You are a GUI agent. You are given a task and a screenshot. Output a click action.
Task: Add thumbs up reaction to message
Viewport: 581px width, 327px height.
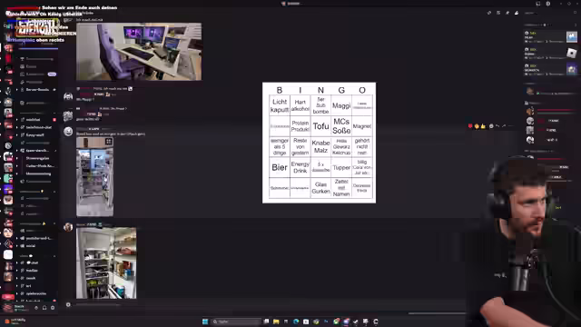pyautogui.click(x=483, y=126)
